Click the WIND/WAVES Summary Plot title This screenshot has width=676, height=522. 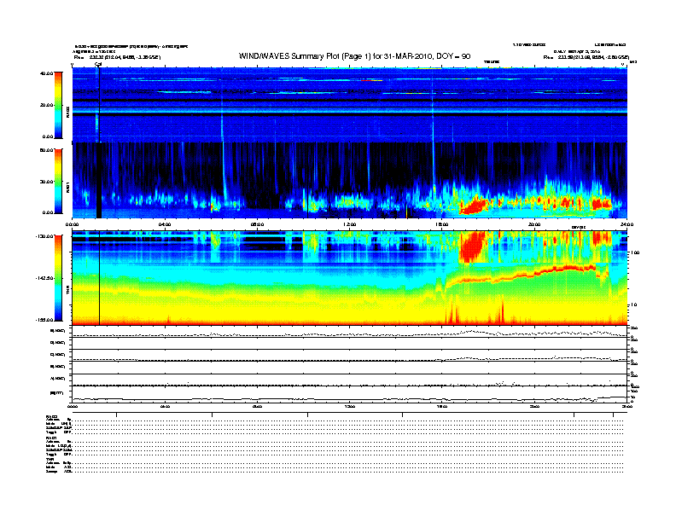[x=354, y=56]
